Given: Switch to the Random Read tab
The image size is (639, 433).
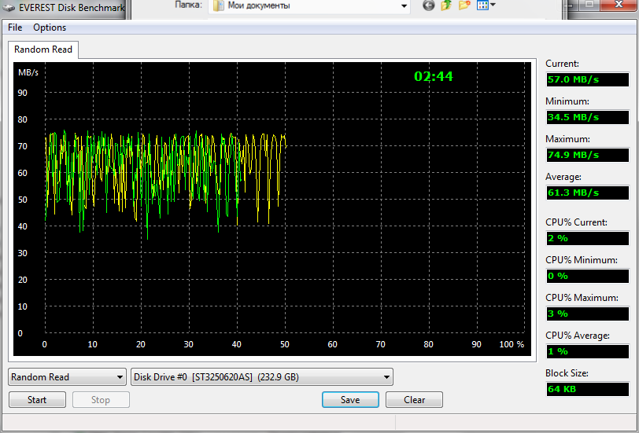Looking at the screenshot, I should click(43, 50).
